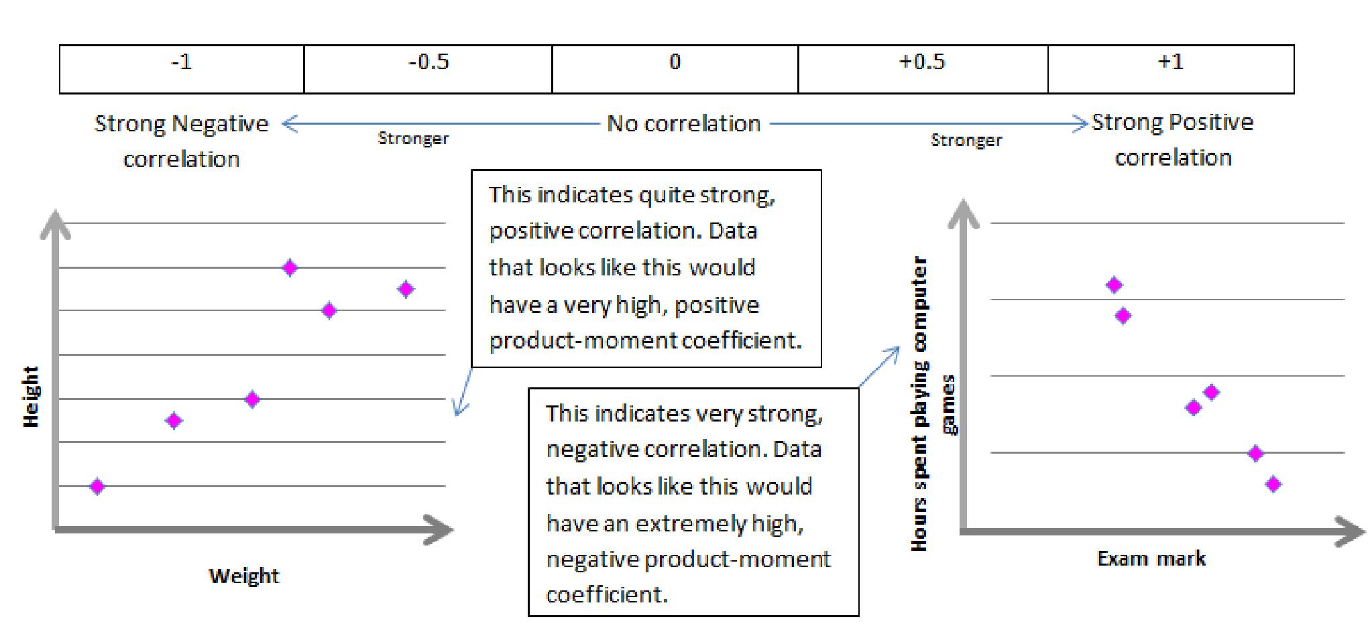1372x644 pixels.
Task: Click the Height axis label
Action: [31, 396]
